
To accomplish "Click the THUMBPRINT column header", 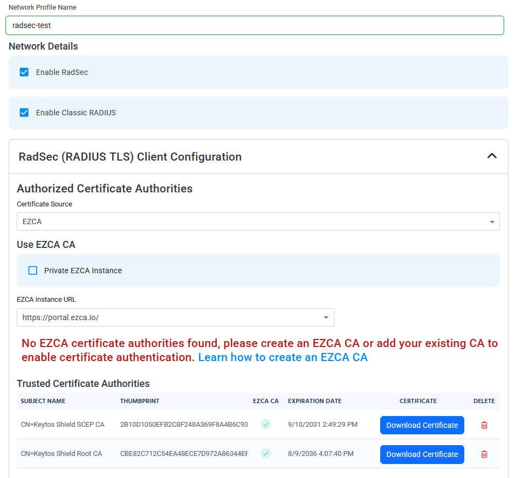I will [x=140, y=401].
